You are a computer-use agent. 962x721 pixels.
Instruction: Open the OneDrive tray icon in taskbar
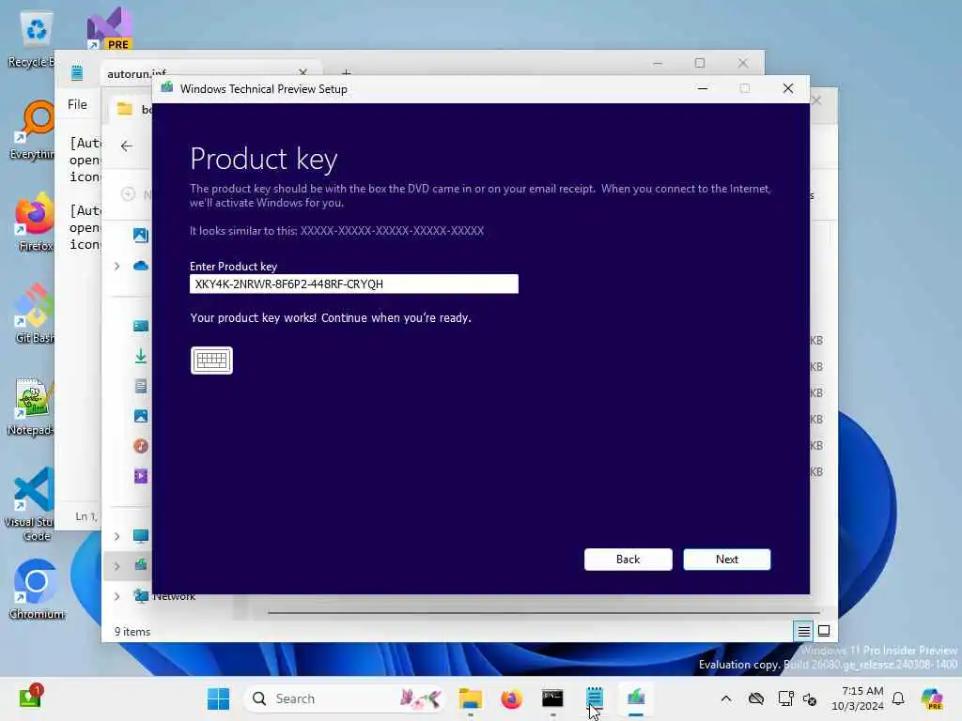[756, 698]
